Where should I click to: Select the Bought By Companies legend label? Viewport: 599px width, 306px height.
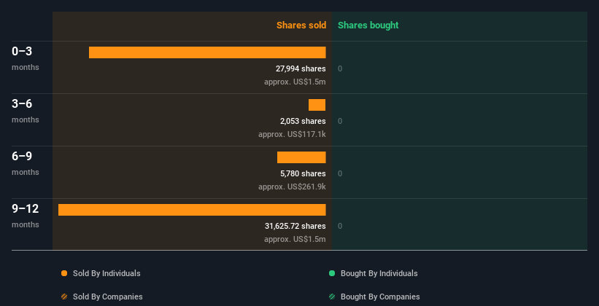click(x=380, y=297)
